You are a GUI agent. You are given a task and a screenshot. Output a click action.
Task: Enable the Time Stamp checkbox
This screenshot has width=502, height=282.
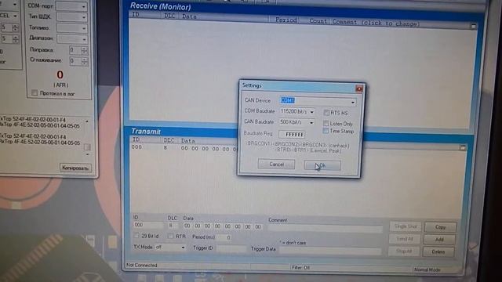pyautogui.click(x=326, y=131)
